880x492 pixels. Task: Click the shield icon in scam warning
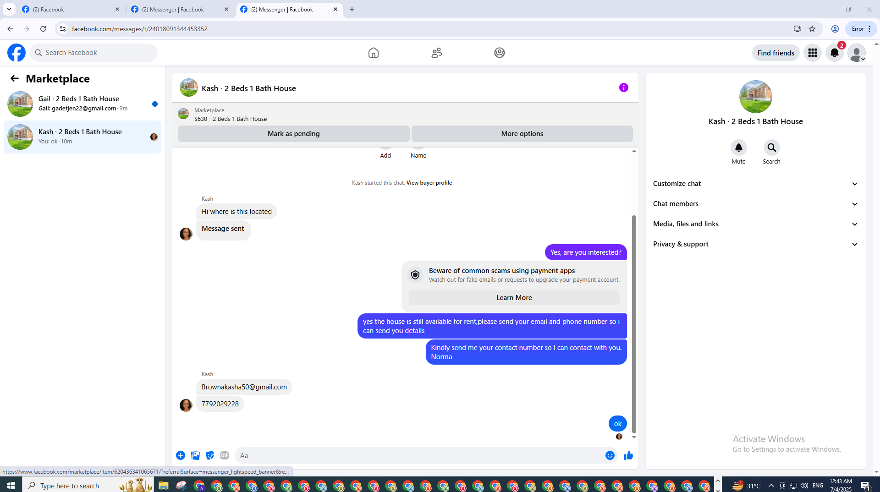[415, 275]
